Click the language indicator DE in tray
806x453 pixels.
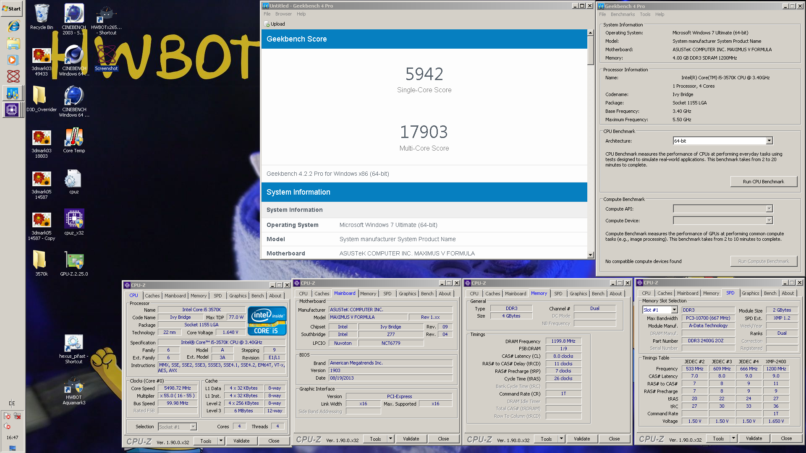click(12, 404)
